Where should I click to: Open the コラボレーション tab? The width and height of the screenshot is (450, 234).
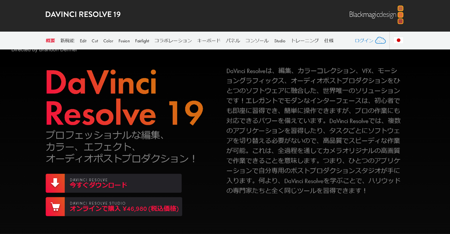[x=173, y=41]
